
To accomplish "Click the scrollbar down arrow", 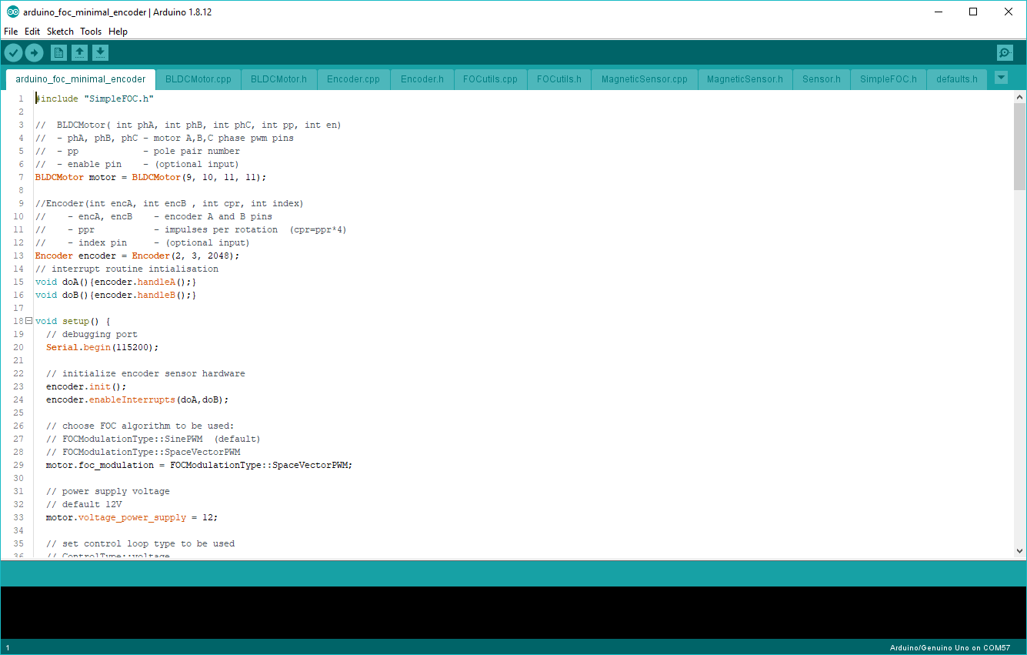I will [x=1019, y=551].
